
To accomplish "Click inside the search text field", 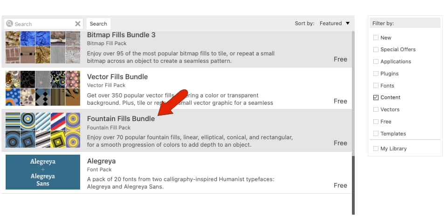I will coord(43,24).
